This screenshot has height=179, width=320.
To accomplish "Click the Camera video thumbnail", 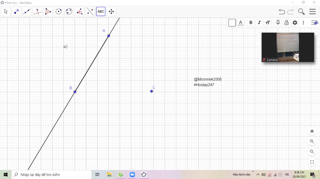I will pyautogui.click(x=288, y=47).
